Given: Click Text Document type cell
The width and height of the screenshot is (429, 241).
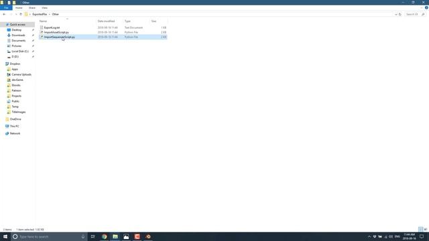Looking at the screenshot, I should 133,27.
